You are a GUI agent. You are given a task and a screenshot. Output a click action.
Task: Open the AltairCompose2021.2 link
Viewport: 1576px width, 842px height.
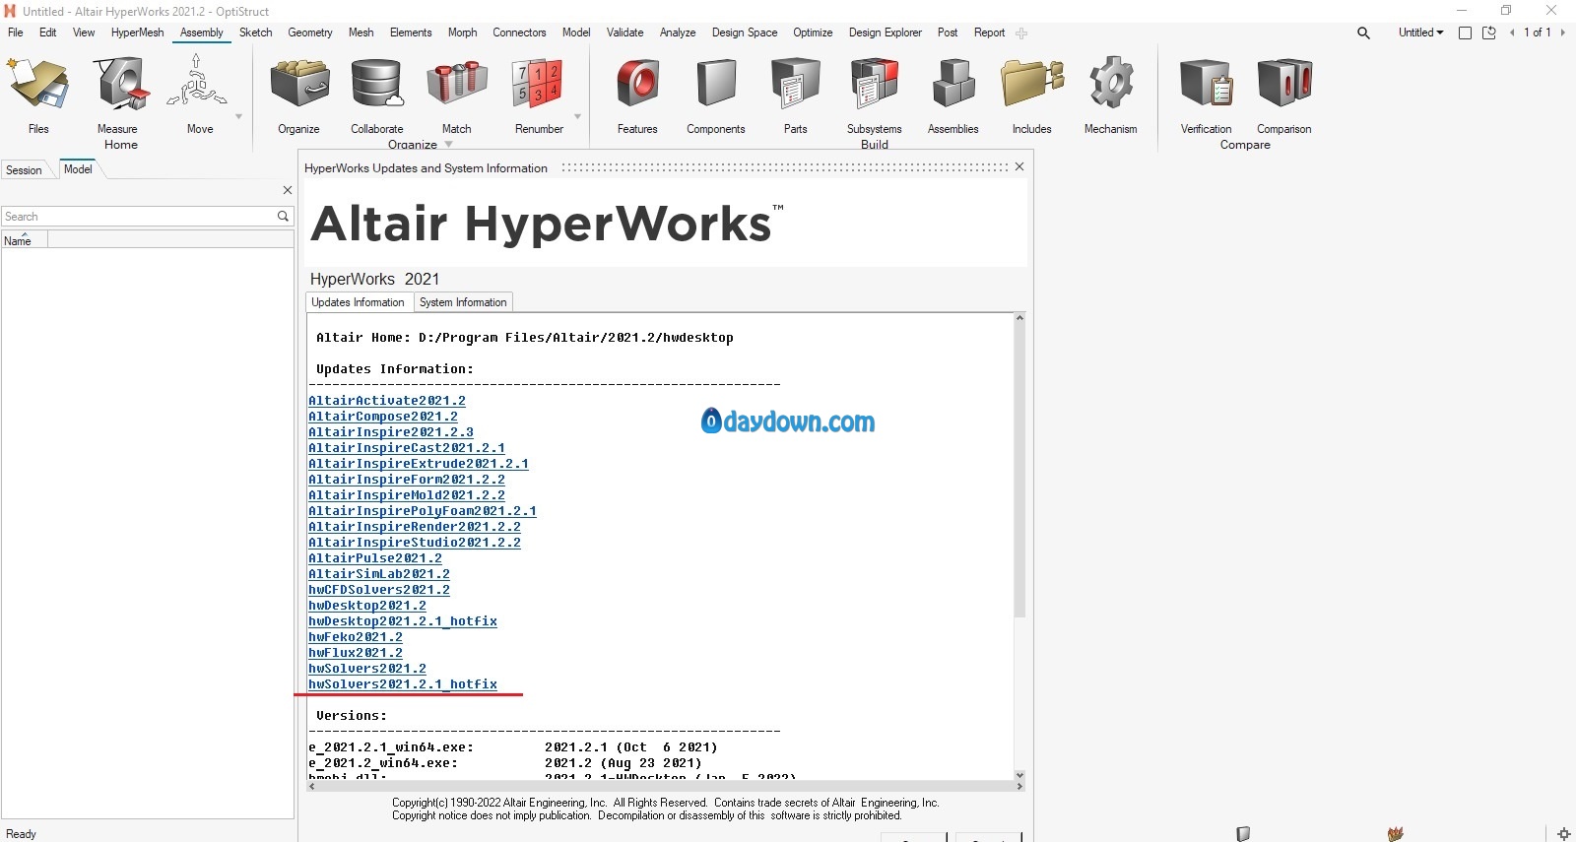pyautogui.click(x=383, y=417)
